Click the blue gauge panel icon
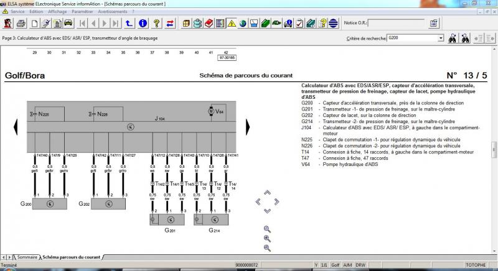 pyautogui.click(x=254, y=23)
